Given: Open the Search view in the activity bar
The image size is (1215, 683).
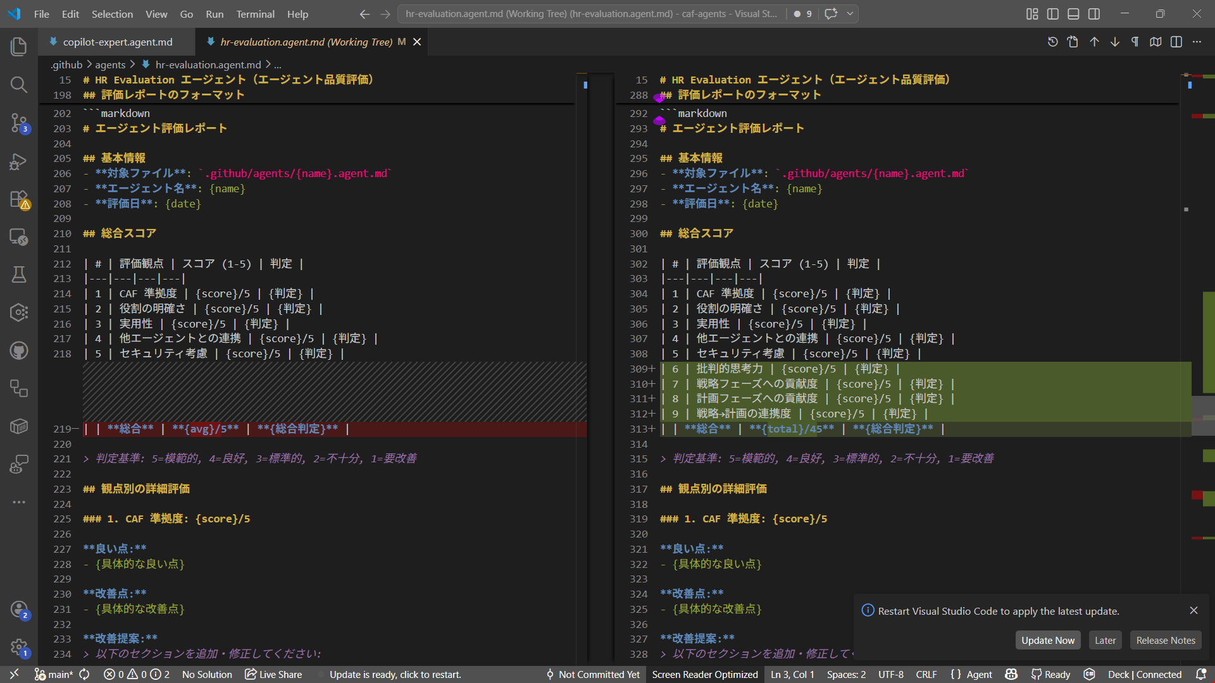Looking at the screenshot, I should [19, 84].
